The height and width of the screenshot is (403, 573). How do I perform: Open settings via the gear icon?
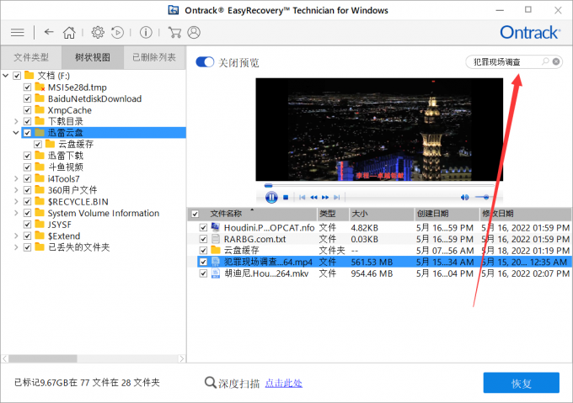point(98,33)
